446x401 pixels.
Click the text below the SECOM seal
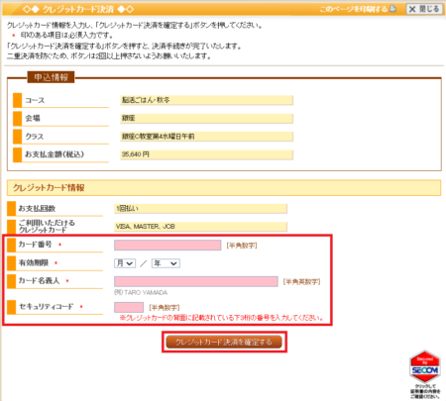point(425,391)
